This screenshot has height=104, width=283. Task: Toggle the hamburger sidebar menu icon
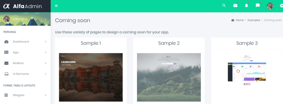[x=56, y=6]
